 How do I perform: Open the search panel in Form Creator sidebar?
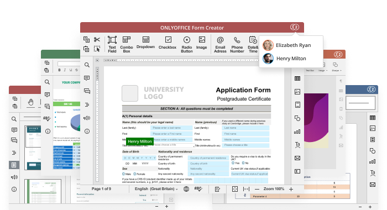click(x=87, y=65)
